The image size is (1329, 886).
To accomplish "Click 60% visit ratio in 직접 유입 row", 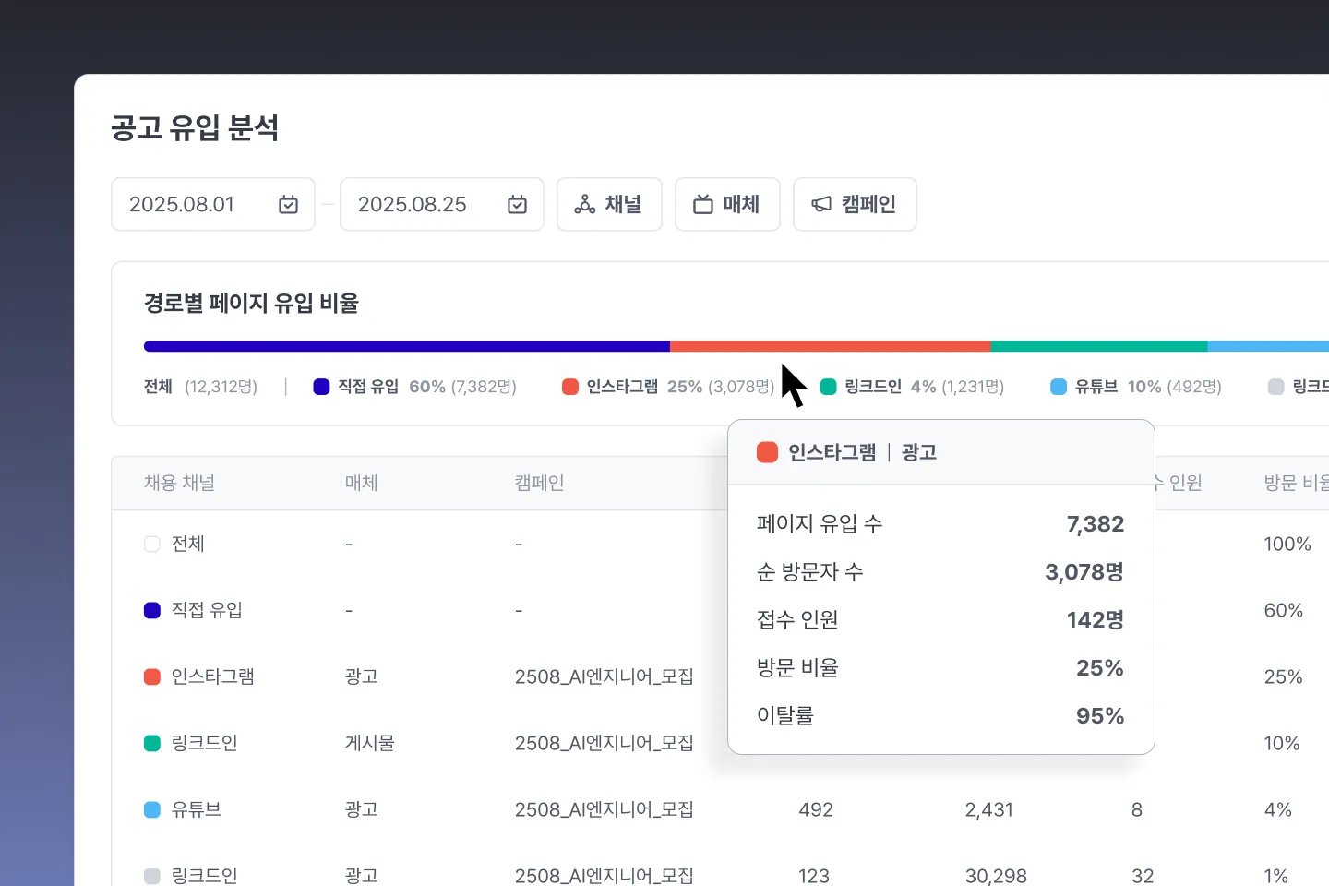I will pos(1284,610).
